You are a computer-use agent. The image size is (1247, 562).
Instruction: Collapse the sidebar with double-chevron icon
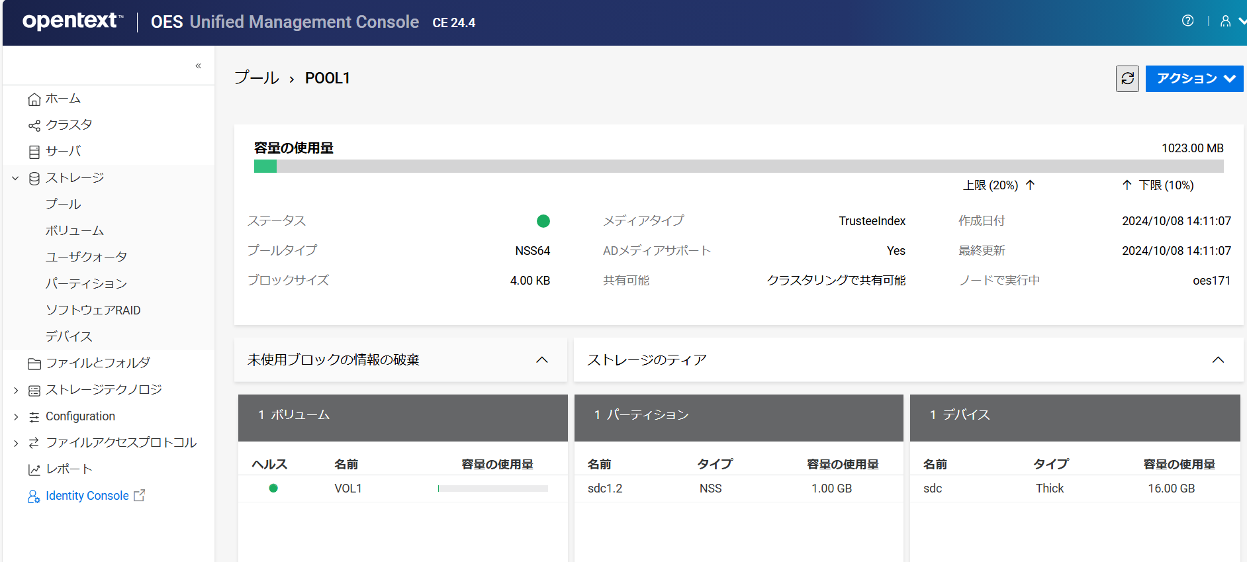[198, 66]
